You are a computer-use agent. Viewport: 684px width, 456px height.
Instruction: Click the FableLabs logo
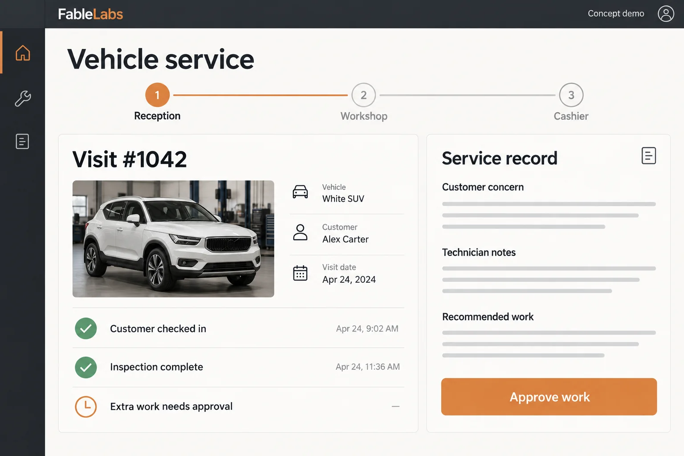pos(90,14)
